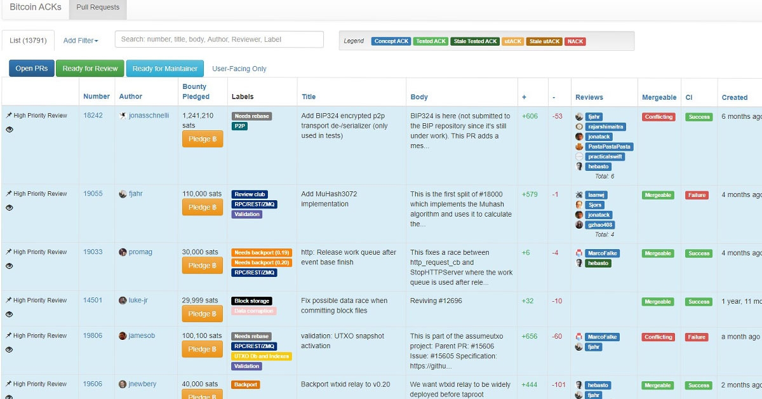Viewport: 762px width, 399px height.
Task: Click the pin icon for PR 18242
Action: pyautogui.click(x=9, y=116)
